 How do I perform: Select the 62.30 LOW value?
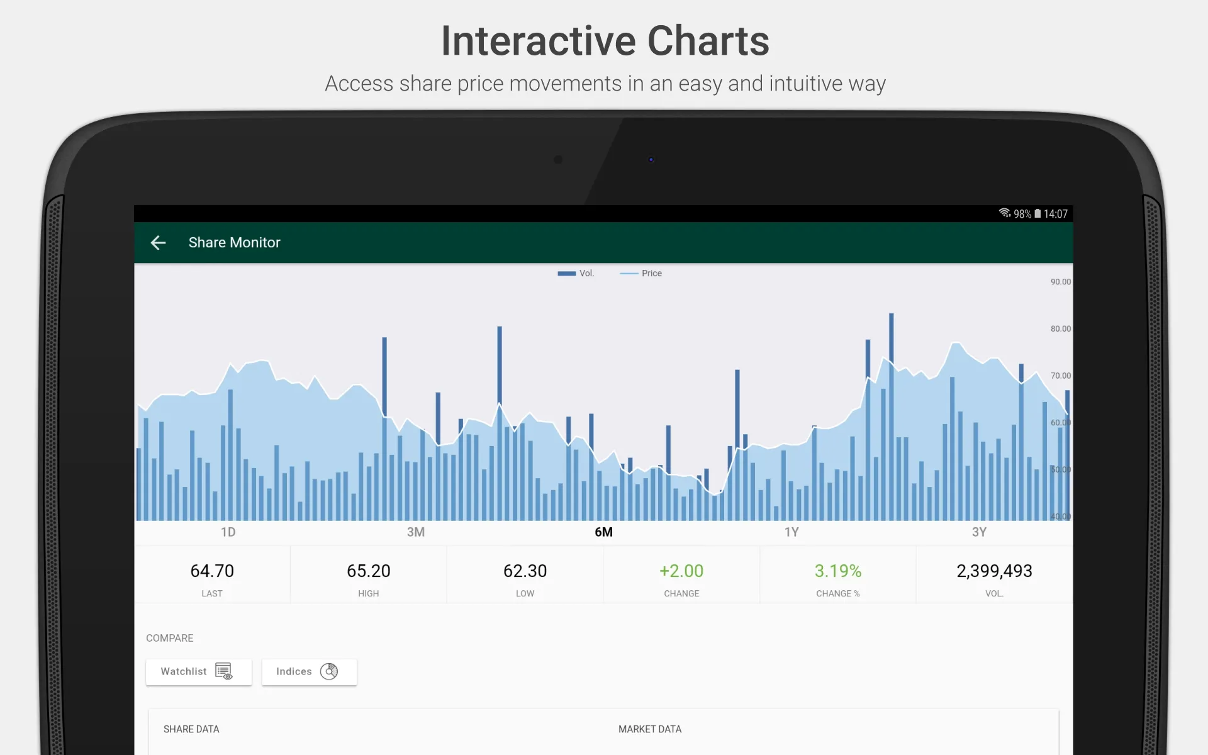tap(525, 571)
